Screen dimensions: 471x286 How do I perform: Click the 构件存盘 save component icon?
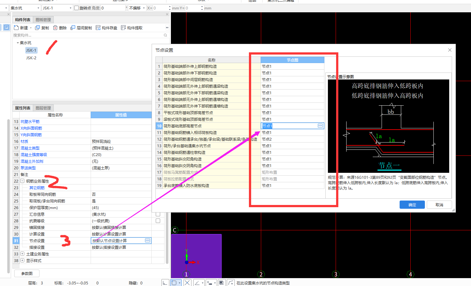click(x=98, y=28)
